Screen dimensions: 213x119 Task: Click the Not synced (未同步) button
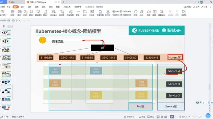tap(188, 7)
